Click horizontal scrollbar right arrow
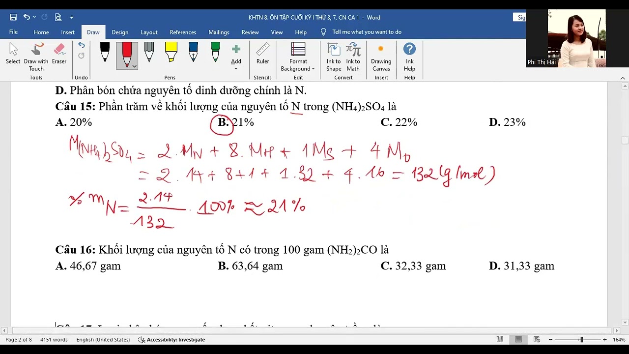The image size is (629, 354). [617, 331]
